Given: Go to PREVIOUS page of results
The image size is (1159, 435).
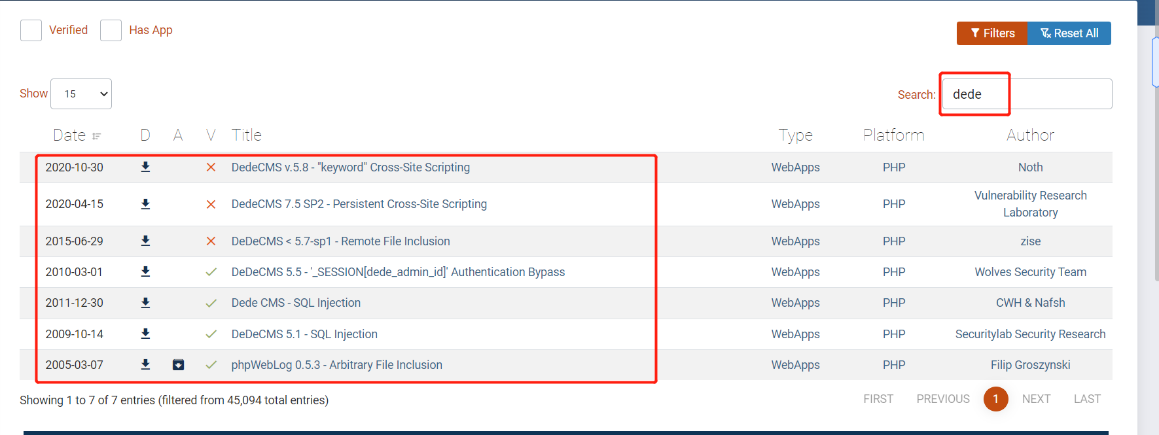Looking at the screenshot, I should 943,399.
